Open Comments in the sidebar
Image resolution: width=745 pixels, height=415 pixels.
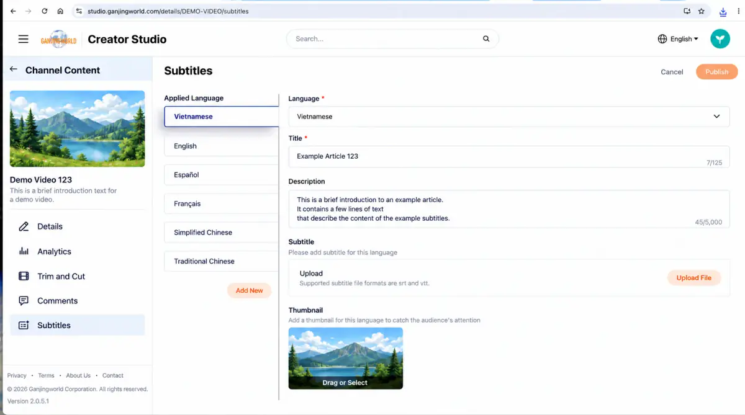point(77,301)
